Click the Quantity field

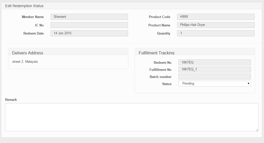[216, 33]
